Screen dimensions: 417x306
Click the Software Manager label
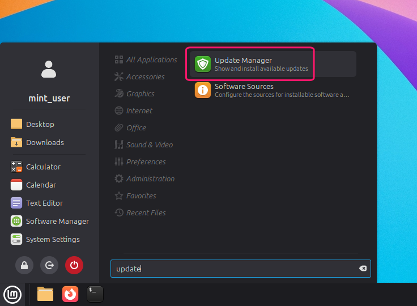tap(57, 221)
